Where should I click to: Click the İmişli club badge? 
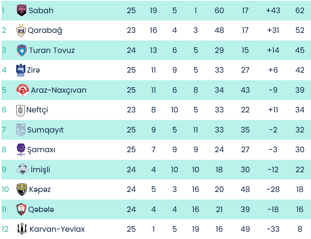tap(23, 170)
